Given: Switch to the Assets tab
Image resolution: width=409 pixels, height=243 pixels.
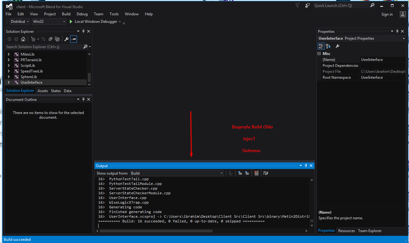Looking at the screenshot, I should coord(43,91).
